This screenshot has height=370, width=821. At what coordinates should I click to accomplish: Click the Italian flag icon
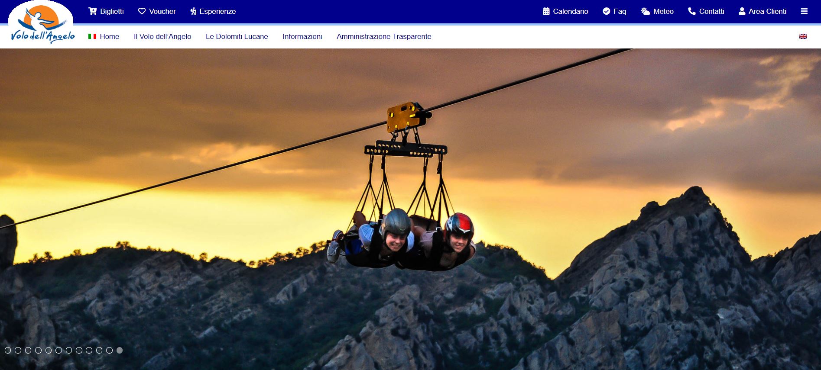pos(92,36)
